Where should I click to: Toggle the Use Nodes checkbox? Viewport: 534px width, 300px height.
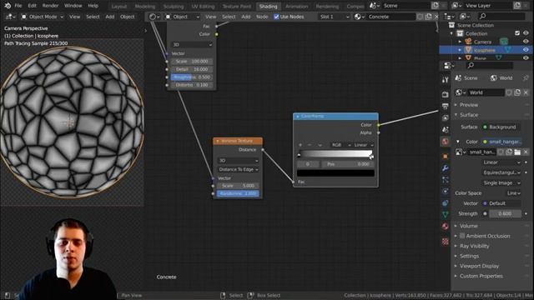click(x=276, y=17)
